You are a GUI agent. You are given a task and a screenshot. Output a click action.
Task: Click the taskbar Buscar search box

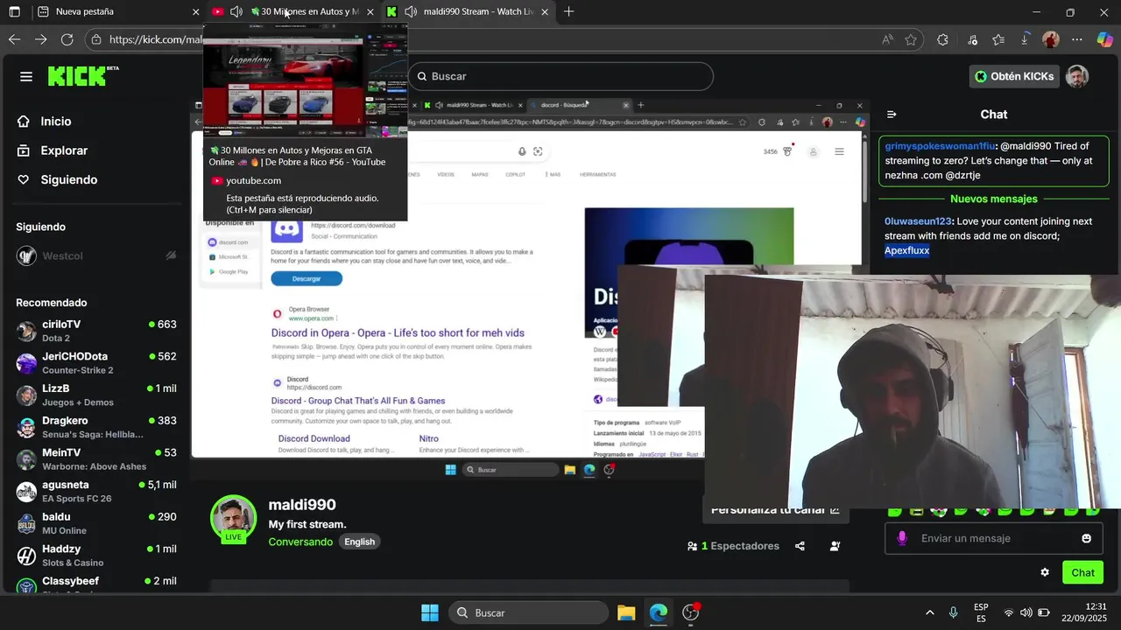click(x=528, y=612)
